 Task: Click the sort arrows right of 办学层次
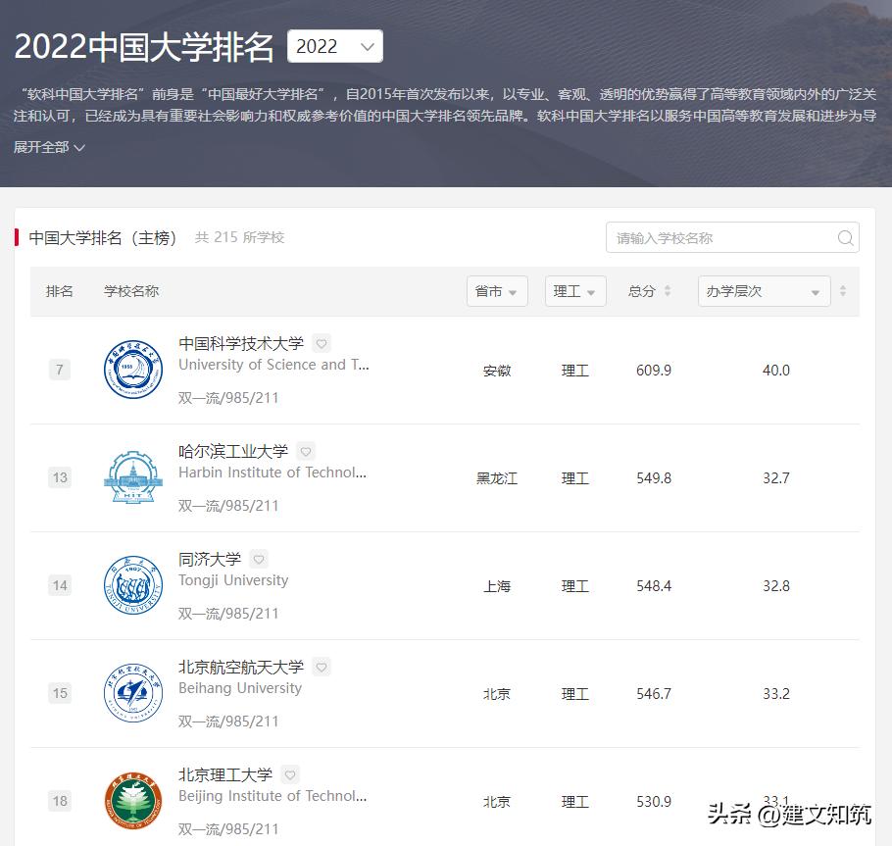[x=845, y=291]
